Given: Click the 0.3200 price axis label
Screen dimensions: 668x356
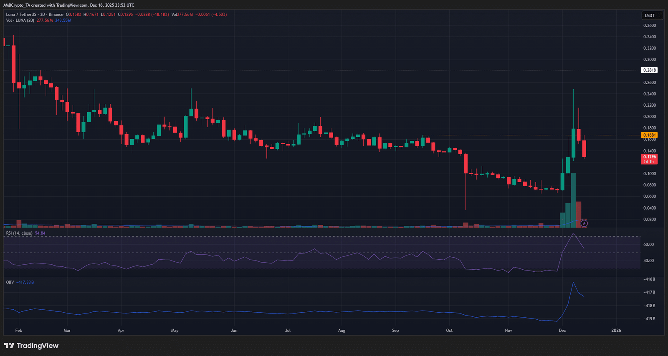Looking at the screenshot, I should [650, 48].
